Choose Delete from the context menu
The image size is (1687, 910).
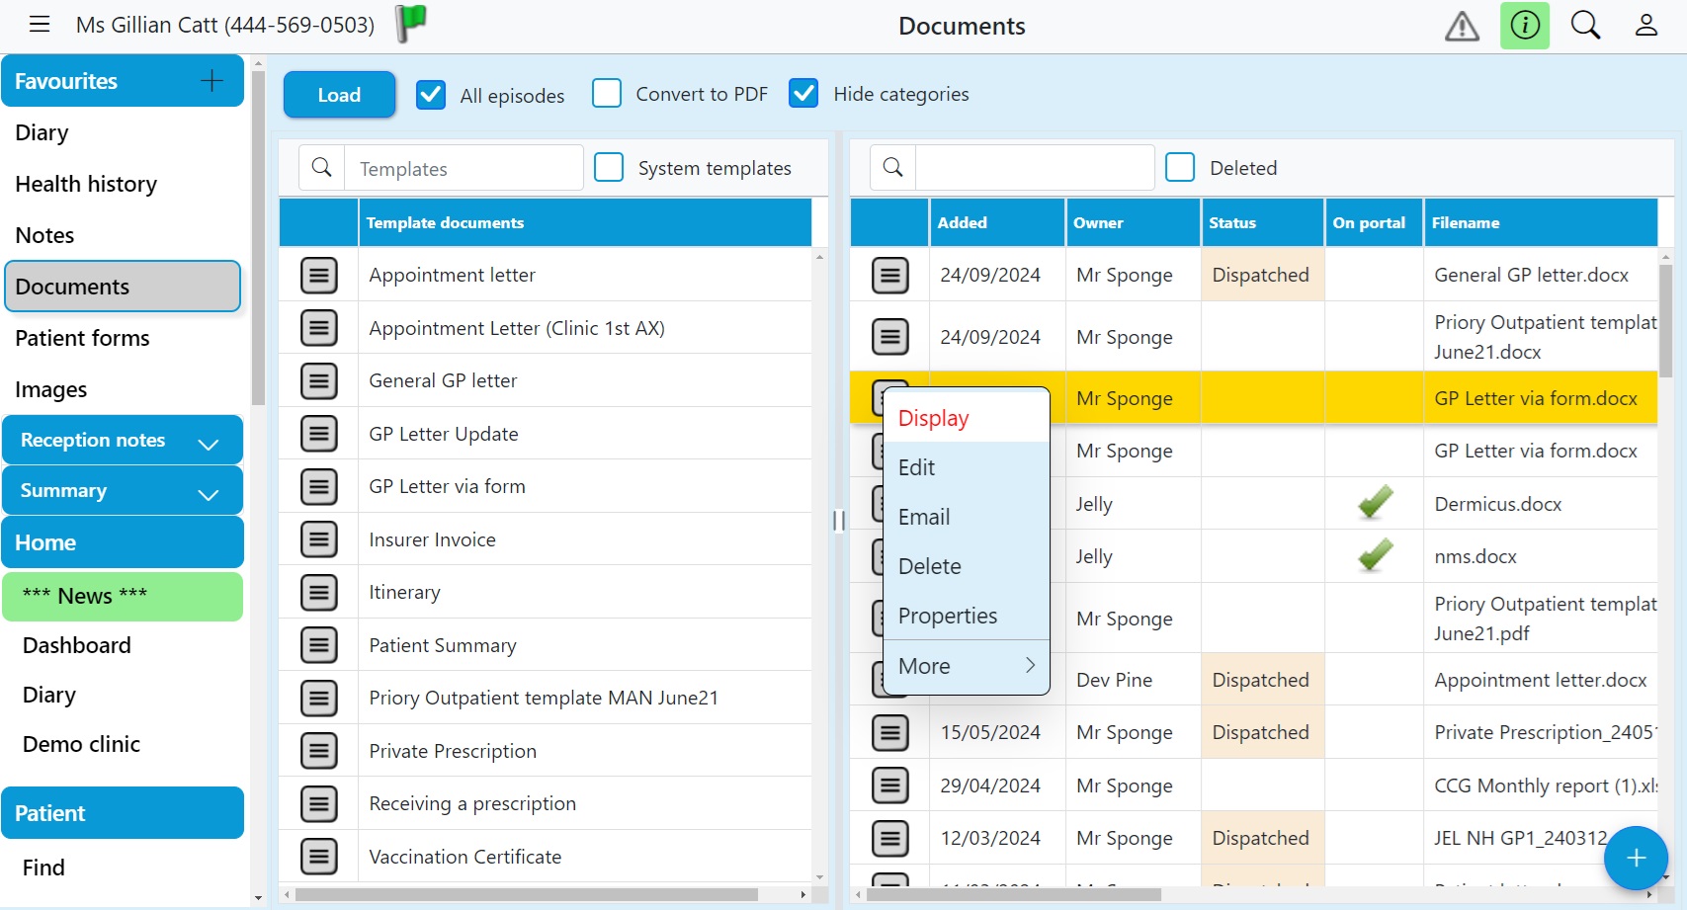pos(967,566)
